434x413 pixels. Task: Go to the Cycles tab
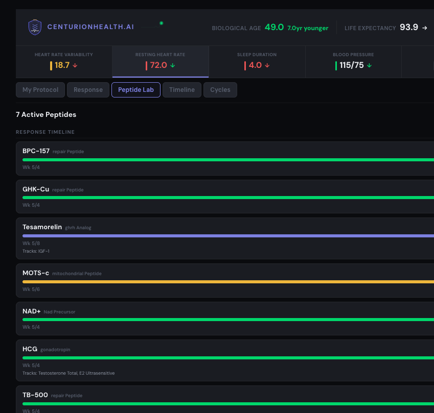pyautogui.click(x=220, y=90)
